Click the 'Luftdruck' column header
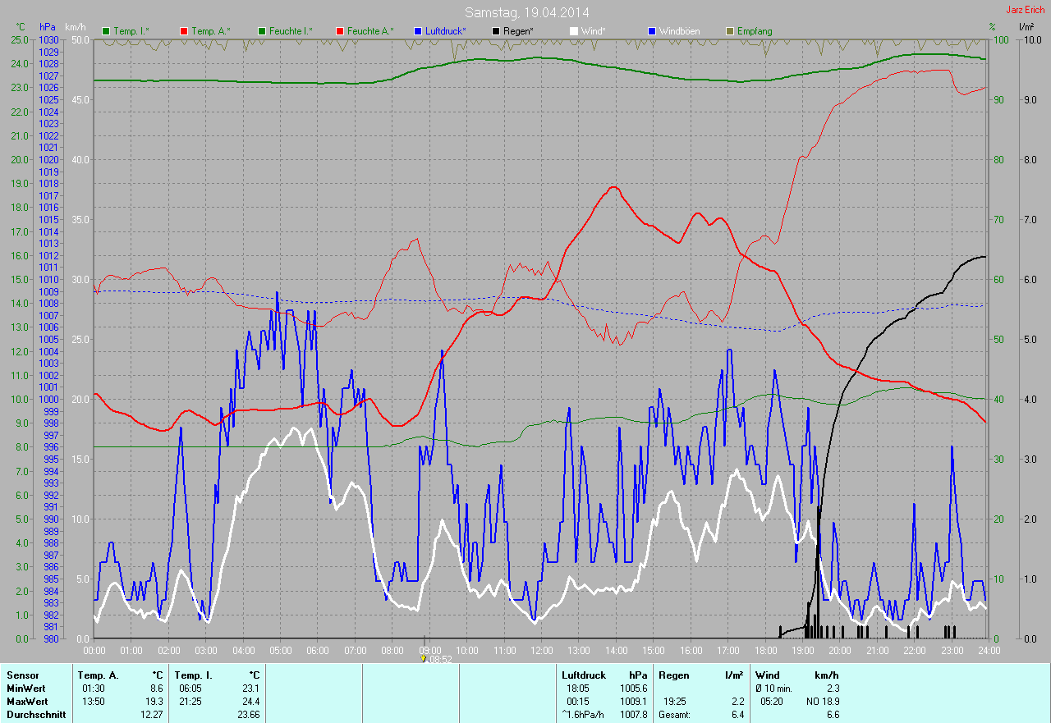 click(584, 675)
